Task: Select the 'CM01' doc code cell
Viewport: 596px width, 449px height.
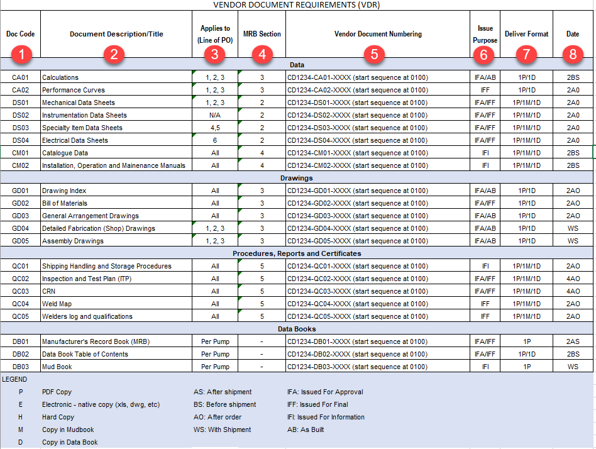Action: pos(21,153)
